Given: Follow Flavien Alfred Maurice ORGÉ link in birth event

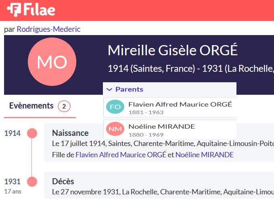Looking at the screenshot, I should click(121, 155).
